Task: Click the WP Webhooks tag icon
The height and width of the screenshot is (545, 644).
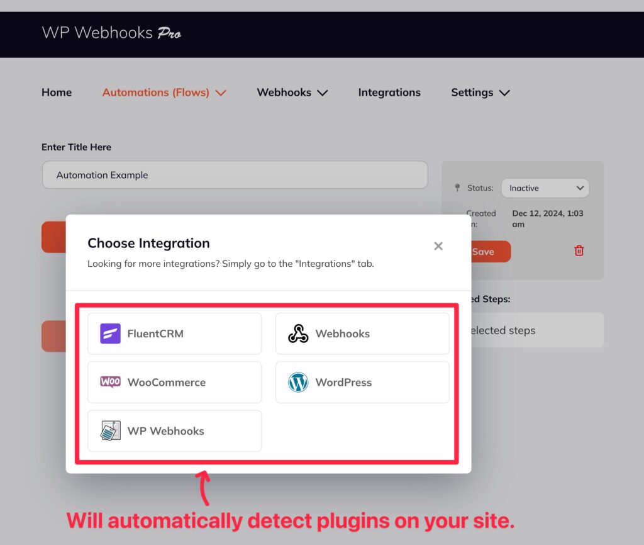Action: pos(111,430)
